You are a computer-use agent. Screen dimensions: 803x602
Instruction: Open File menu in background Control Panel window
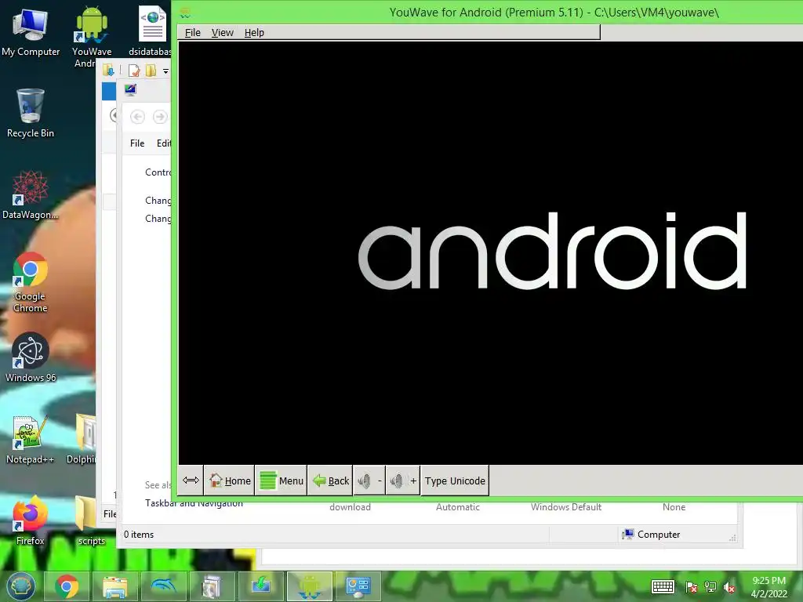click(x=137, y=143)
